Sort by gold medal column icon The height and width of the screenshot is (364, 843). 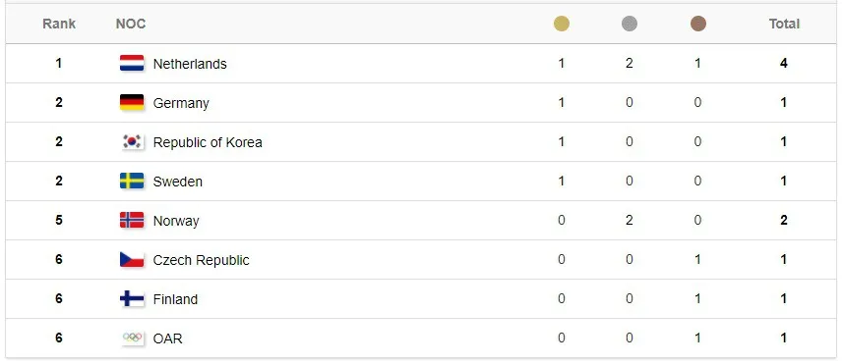pyautogui.click(x=562, y=24)
